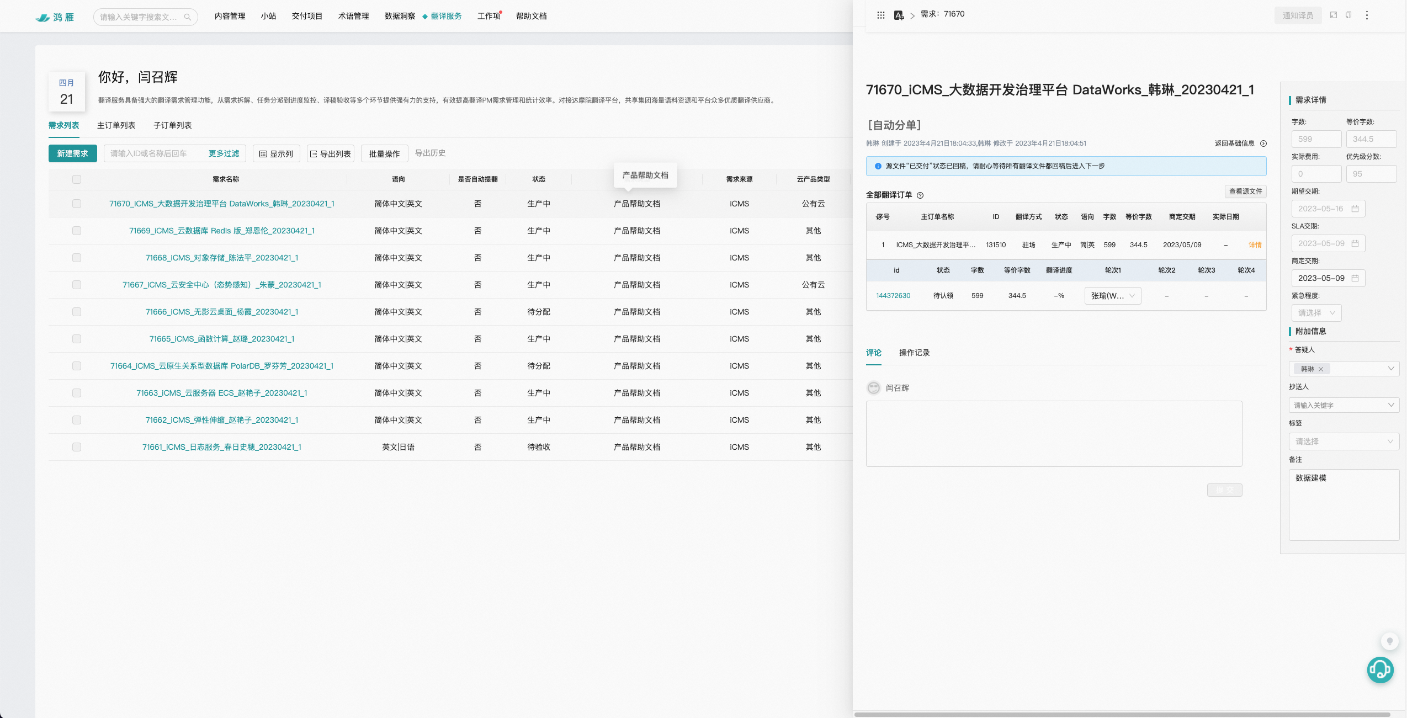This screenshot has width=1407, height=718.
Task: Expand the detail panel to fullscreen
Action: pyautogui.click(x=1334, y=15)
